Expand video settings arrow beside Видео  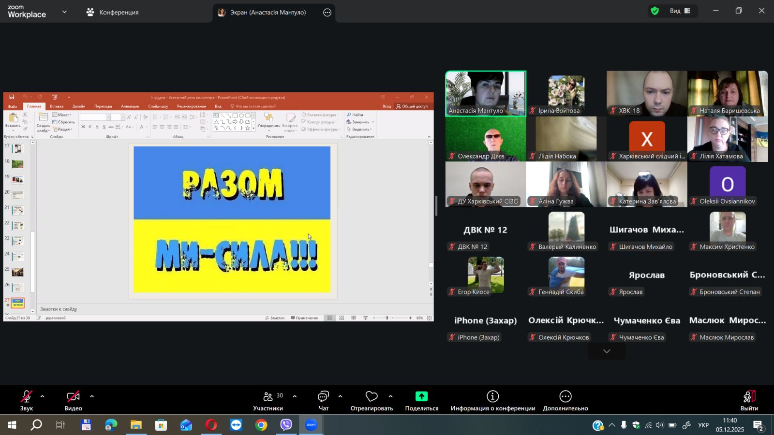click(92, 396)
